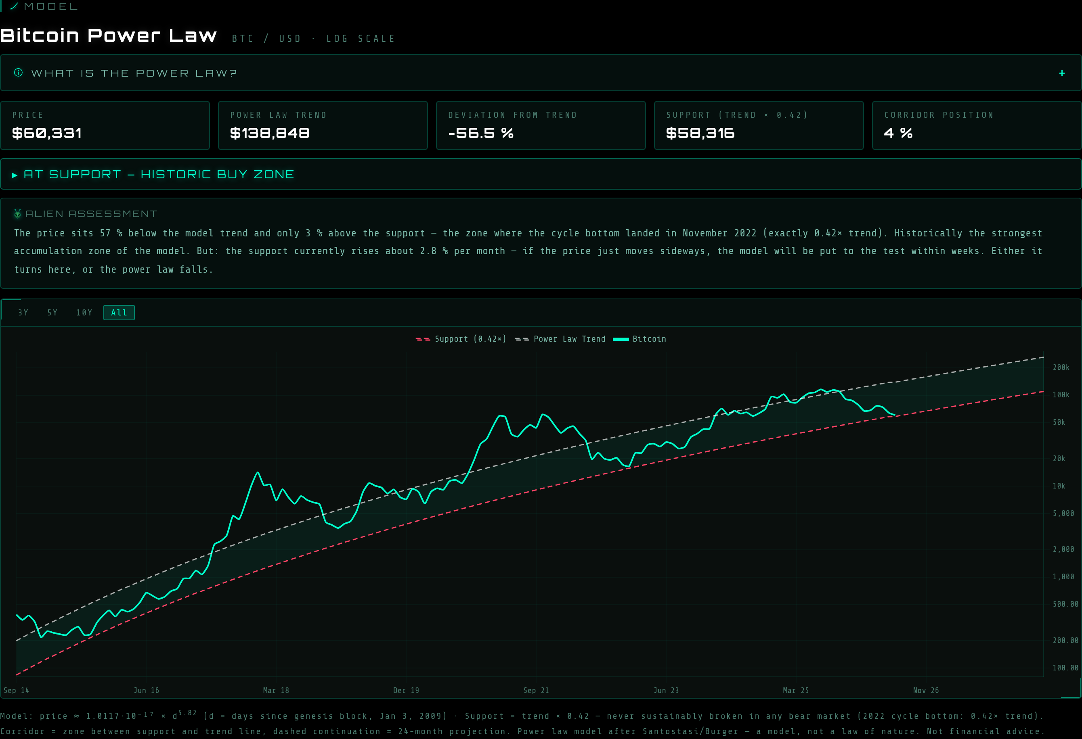Screen dimensions: 1082x739
Task: Click the 100k y-axis label
Action: 1061,395
